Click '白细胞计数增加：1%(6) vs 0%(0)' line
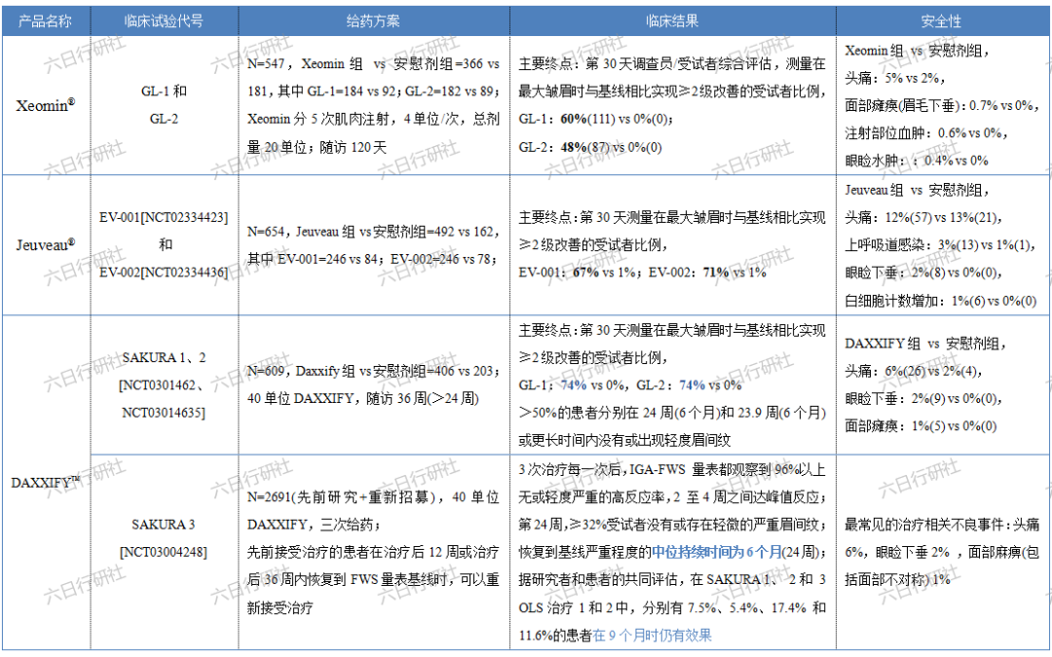 941,301
